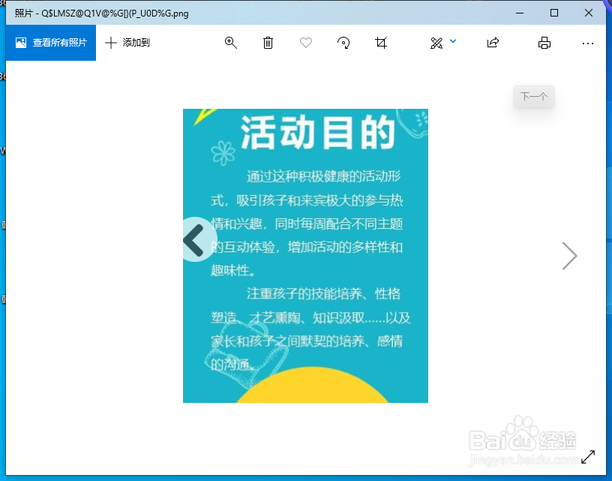Print the photo using the printer icon

pos(544,43)
